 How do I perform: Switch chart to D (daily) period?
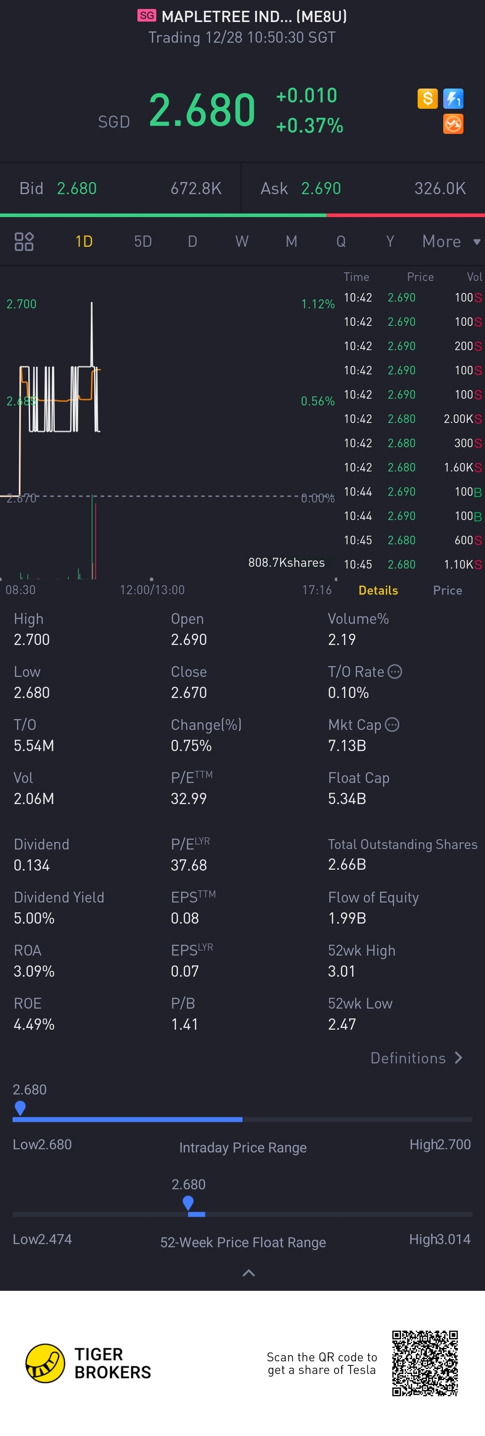click(193, 241)
